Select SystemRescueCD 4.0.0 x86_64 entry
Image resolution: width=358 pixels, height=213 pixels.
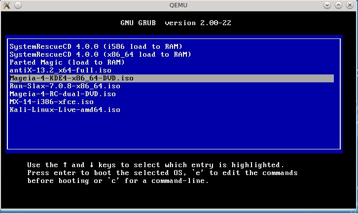click(x=101, y=54)
